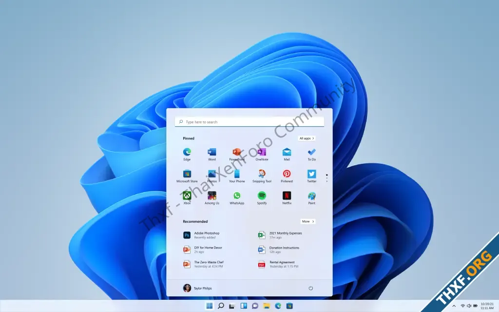Open Paint pinned app
This screenshot has height=312, width=499.
pos(311,198)
